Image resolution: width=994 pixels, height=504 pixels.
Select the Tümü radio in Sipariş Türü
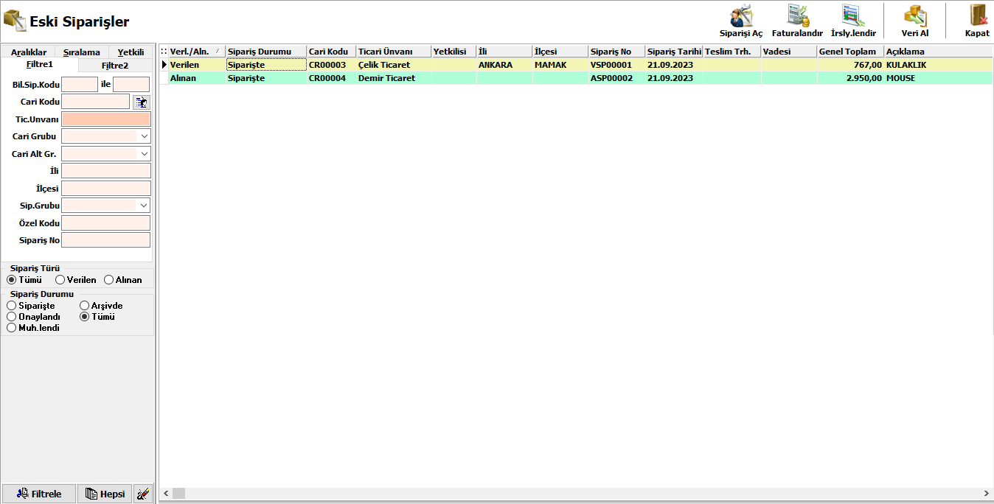point(11,280)
